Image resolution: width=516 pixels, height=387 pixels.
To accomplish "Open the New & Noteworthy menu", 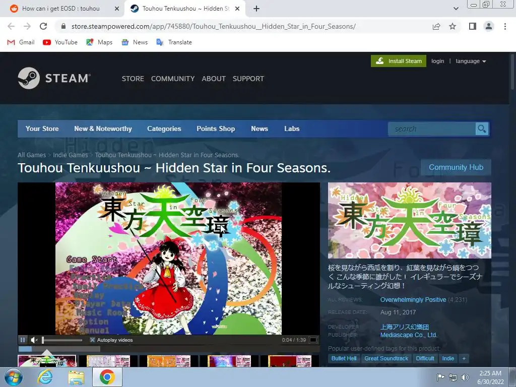I will (x=103, y=128).
